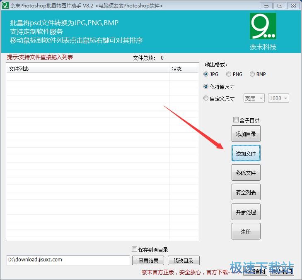Select JPG output format
Screen dimensions: 302x280
(x=206, y=74)
